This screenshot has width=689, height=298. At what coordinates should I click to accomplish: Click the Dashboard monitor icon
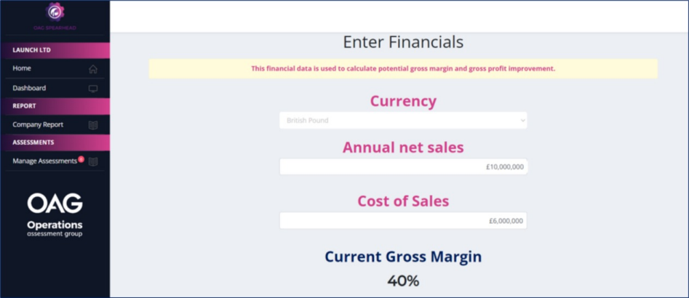point(93,89)
